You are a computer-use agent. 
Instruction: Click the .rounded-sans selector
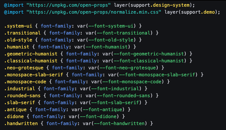pos(22,96)
